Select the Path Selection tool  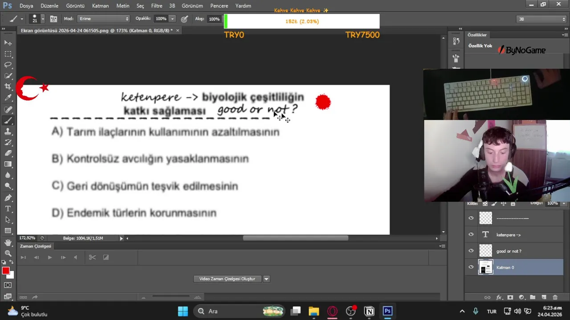[x=8, y=220]
